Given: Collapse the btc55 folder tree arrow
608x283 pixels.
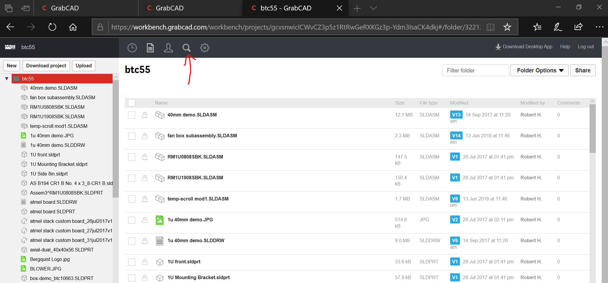Looking at the screenshot, I should [7, 79].
